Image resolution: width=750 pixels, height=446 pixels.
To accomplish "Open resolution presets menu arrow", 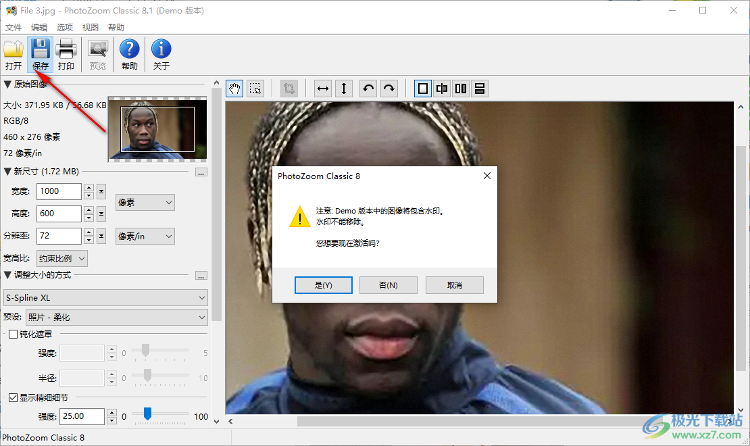I will tap(101, 236).
